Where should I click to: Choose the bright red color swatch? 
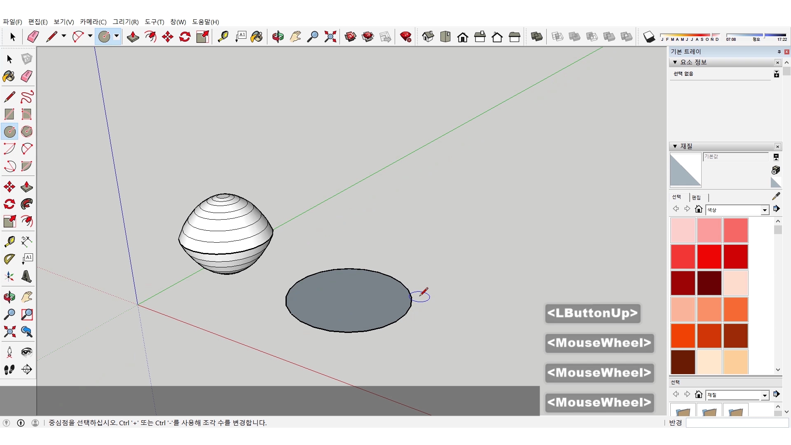(x=709, y=256)
